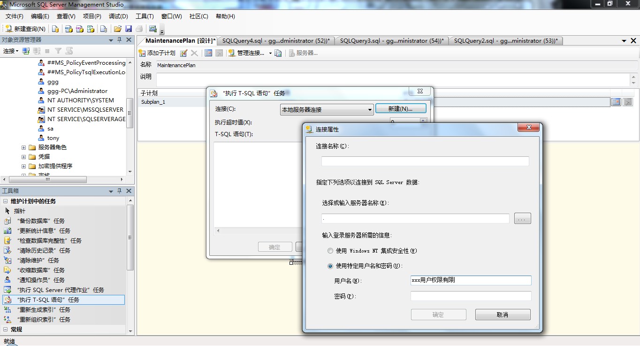Expand the 凭据 folder
Screen dimensions: 640x346
point(23,157)
